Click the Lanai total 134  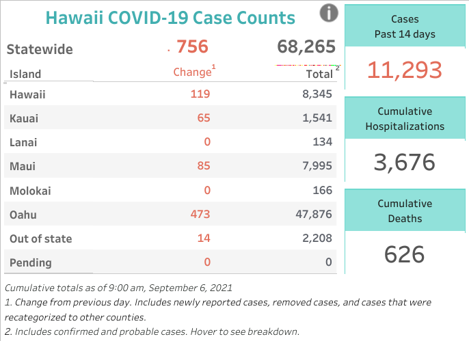[x=323, y=141]
